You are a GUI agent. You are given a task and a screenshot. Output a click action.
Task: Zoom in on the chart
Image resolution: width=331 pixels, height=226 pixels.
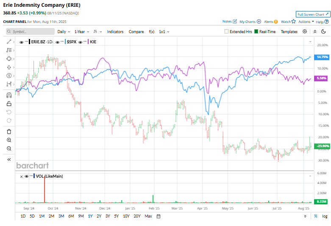tap(9, 140)
